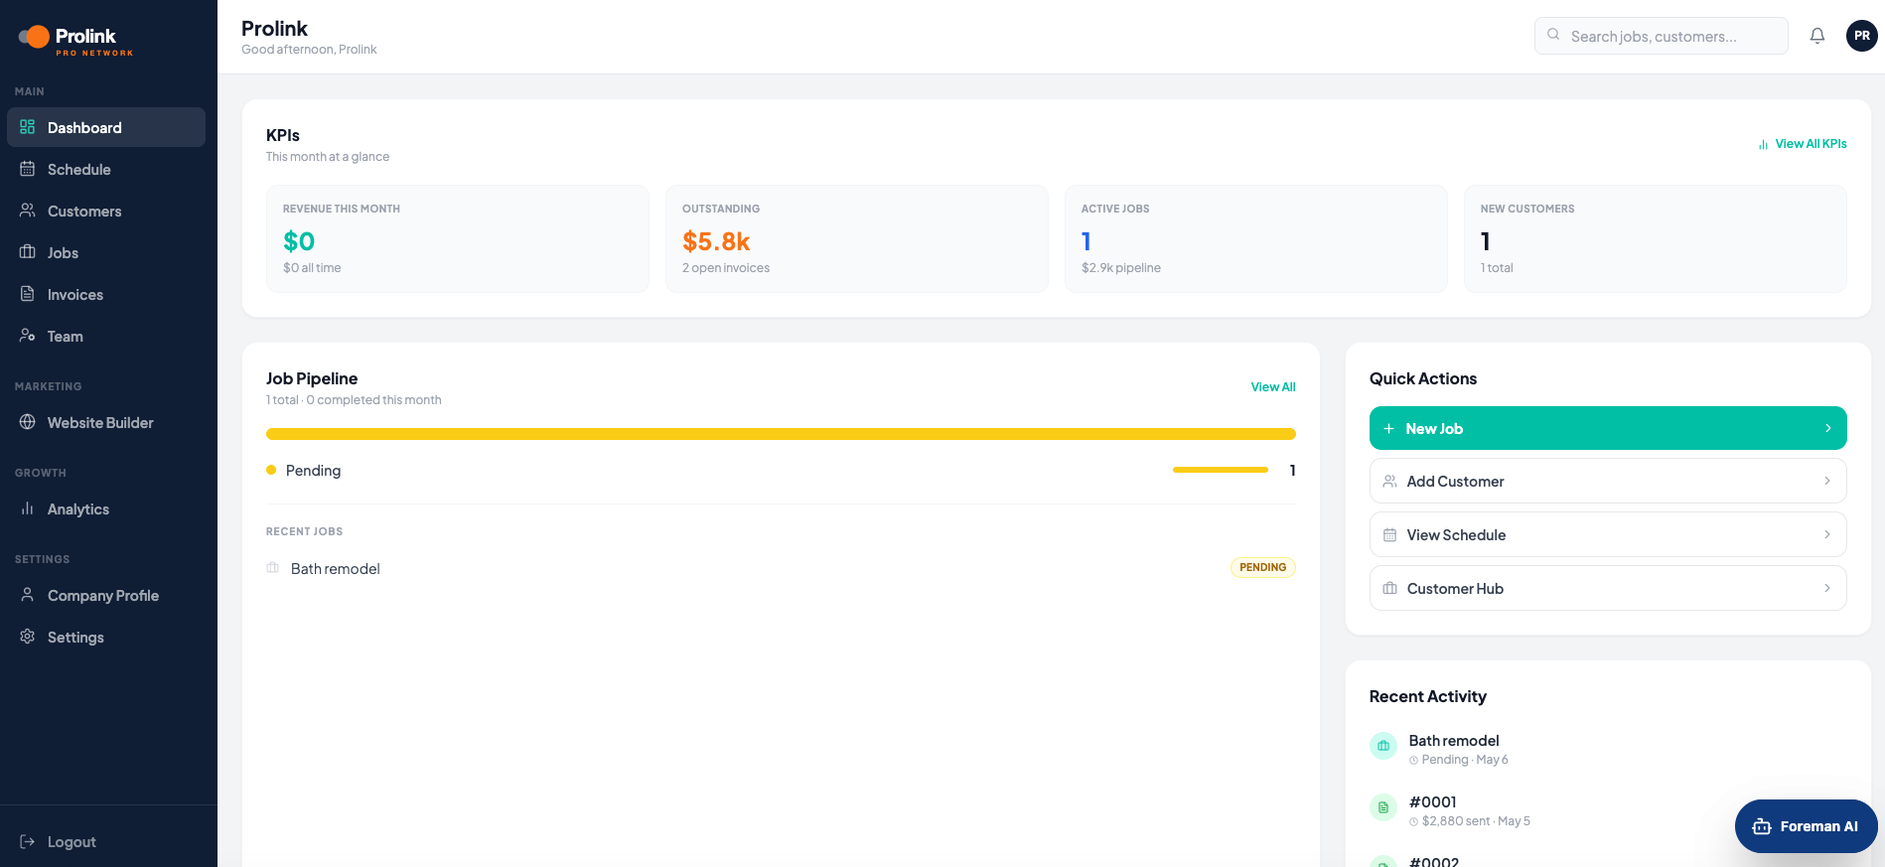Open Customer Hub quick action
This screenshot has height=867, width=1885.
pyautogui.click(x=1608, y=589)
